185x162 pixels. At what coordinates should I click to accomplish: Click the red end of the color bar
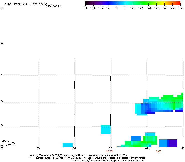[179, 3]
